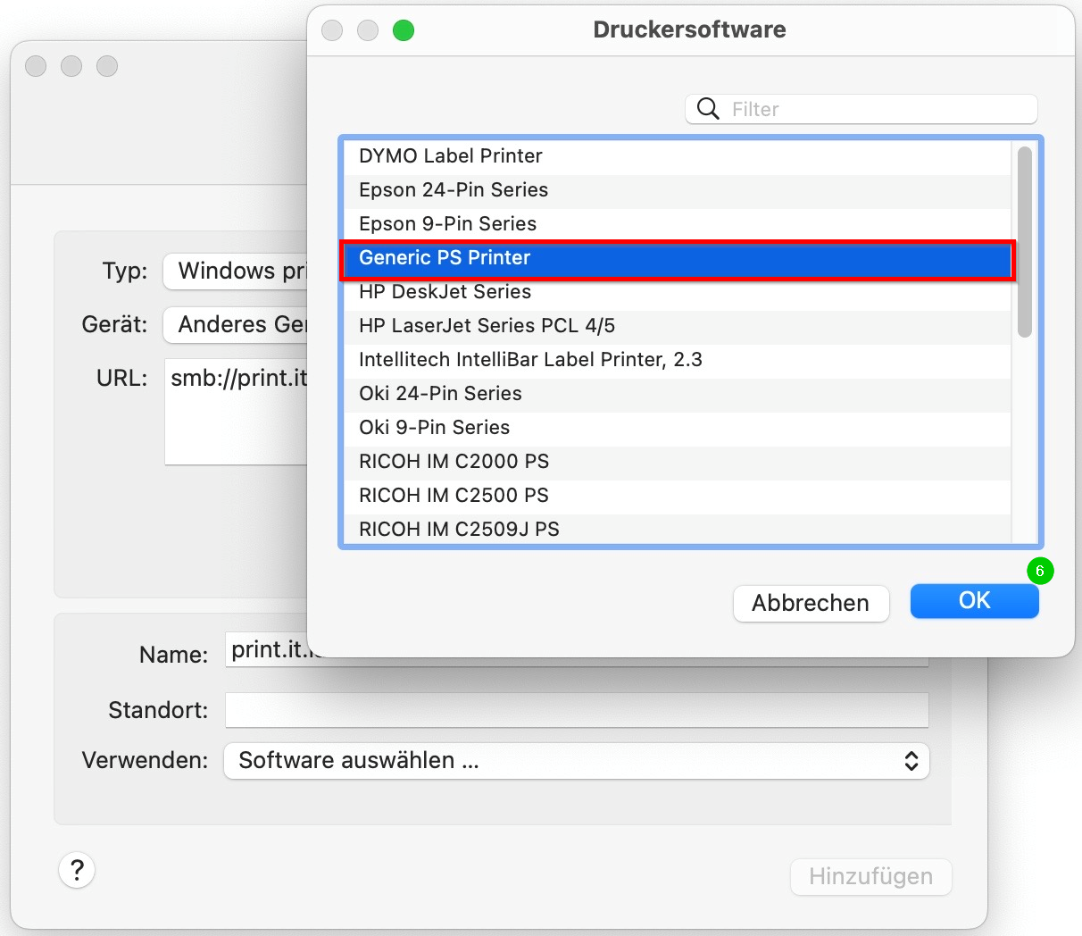Viewport: 1082px width, 936px height.
Task: Click the magnifying glass search icon
Action: [708, 109]
